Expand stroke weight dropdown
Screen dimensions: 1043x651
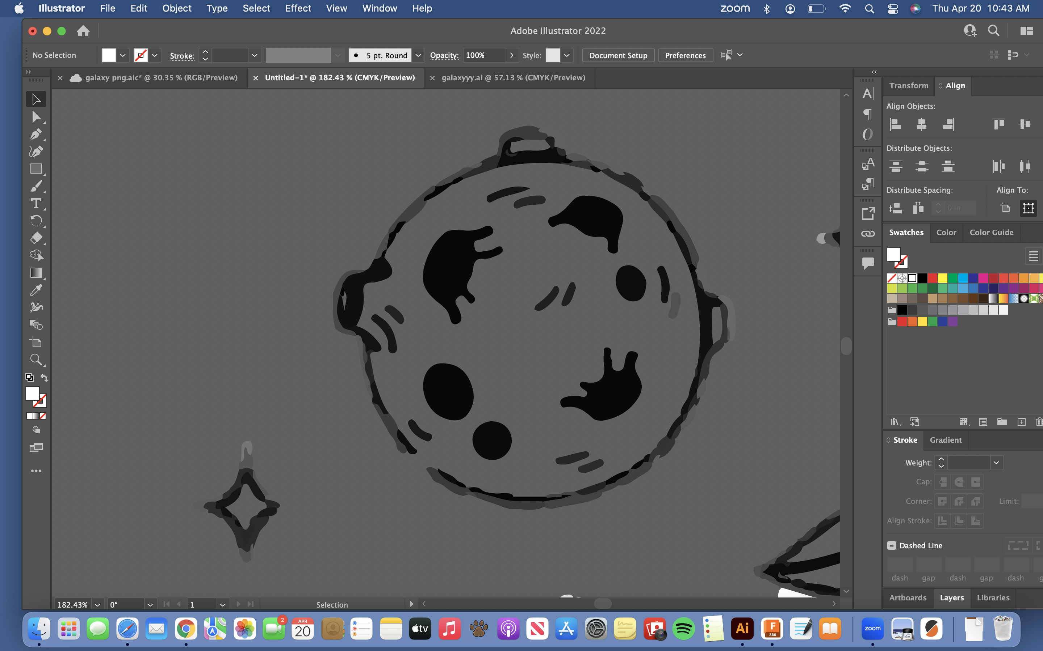pos(996,462)
